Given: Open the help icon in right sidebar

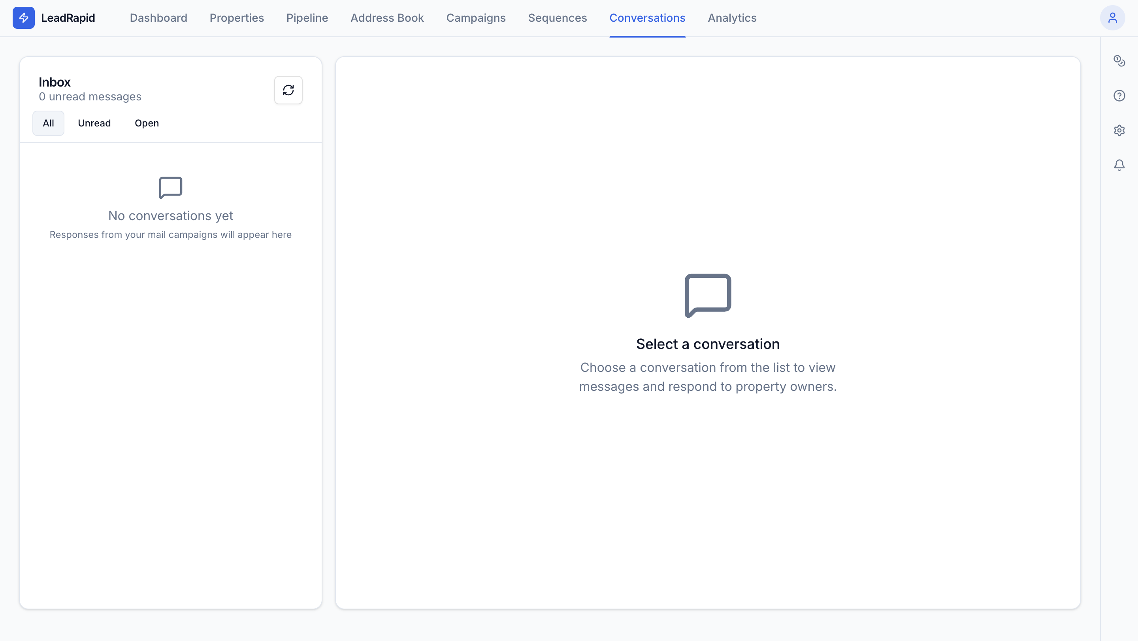Looking at the screenshot, I should point(1119,95).
